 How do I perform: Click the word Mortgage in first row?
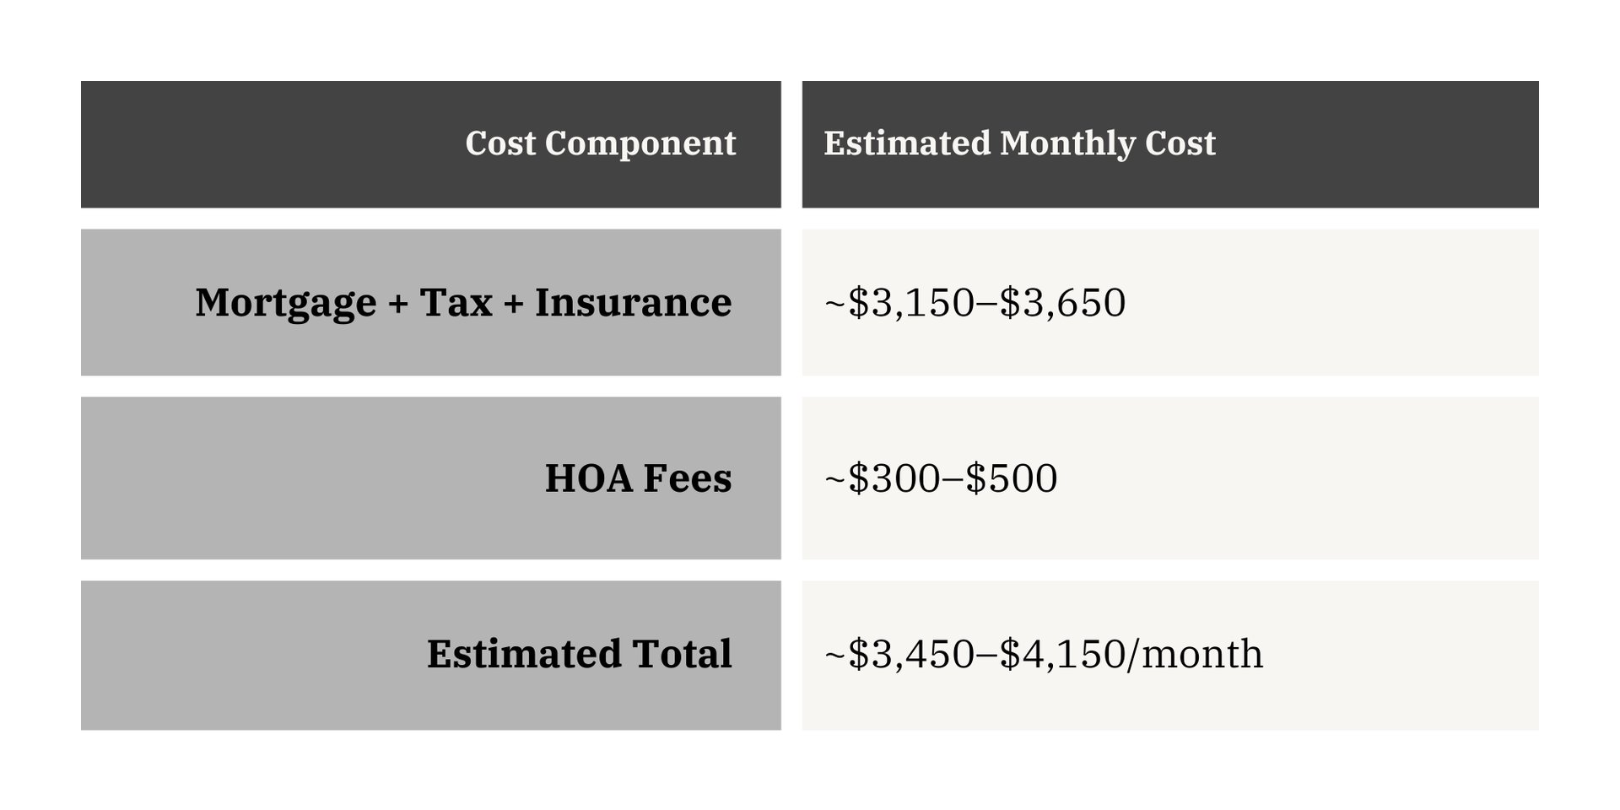tap(285, 303)
